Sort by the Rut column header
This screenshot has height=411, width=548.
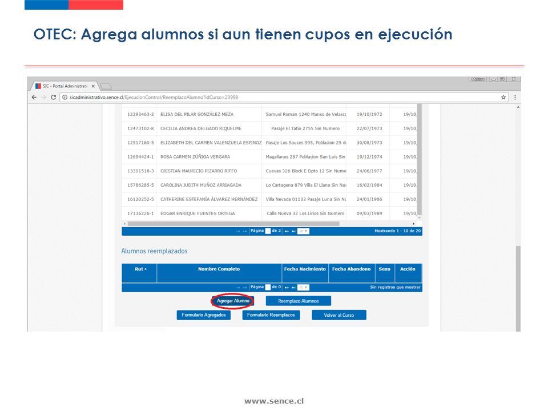point(139,273)
